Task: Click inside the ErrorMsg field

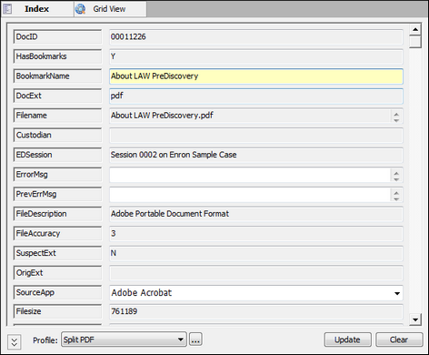Action: [x=250, y=175]
